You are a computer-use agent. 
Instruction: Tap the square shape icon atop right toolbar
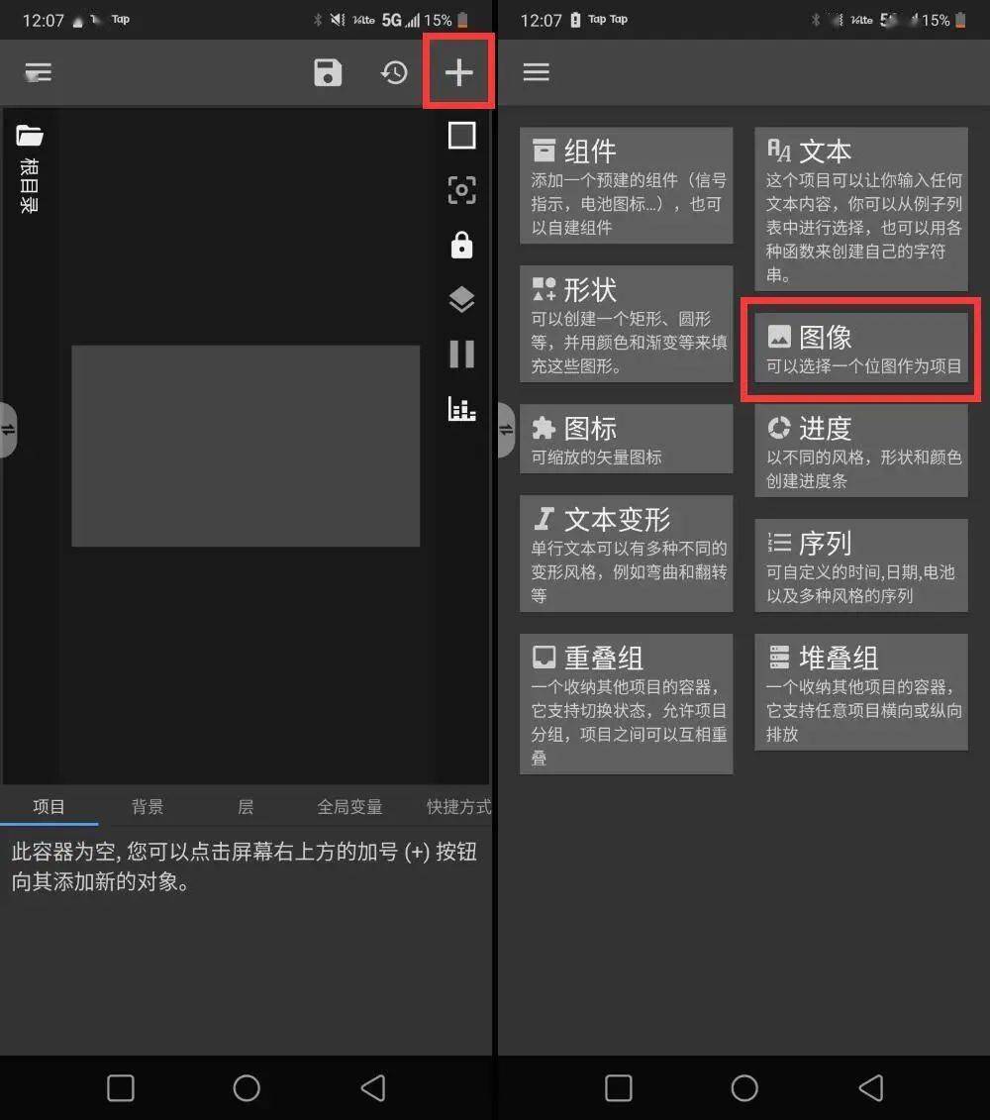point(461,136)
